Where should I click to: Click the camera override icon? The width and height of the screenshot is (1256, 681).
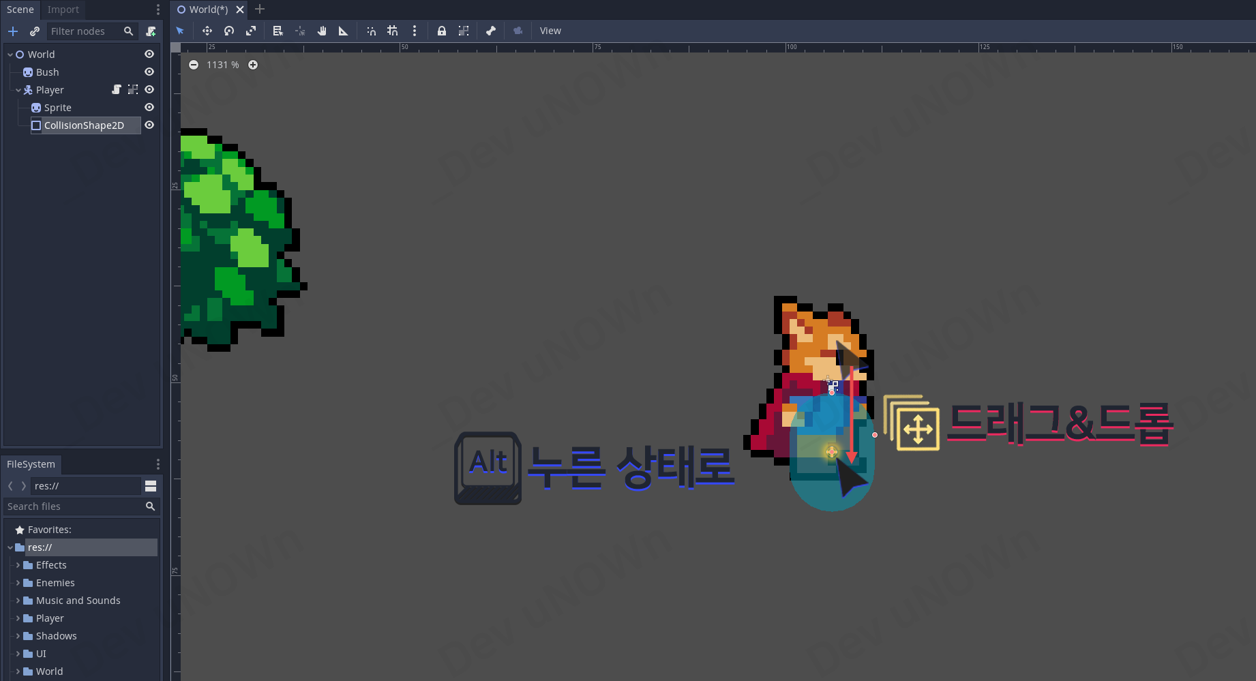click(x=518, y=31)
